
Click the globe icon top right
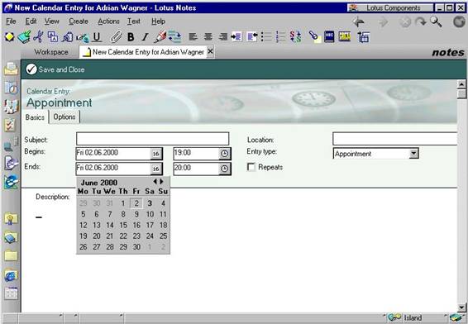[459, 21]
